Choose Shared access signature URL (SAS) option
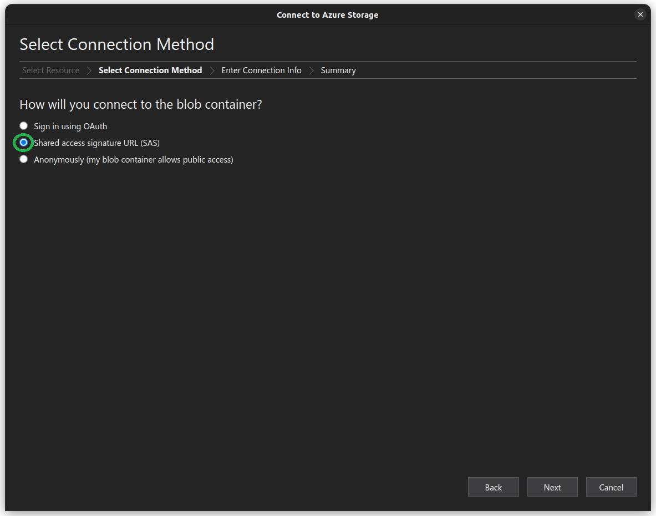Image resolution: width=656 pixels, height=516 pixels. pyautogui.click(x=23, y=143)
